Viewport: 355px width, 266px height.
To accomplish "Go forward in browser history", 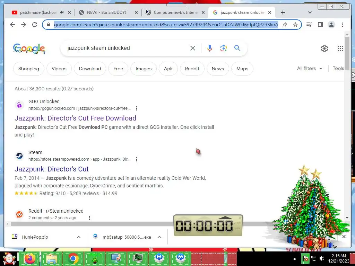I will point(24,25).
